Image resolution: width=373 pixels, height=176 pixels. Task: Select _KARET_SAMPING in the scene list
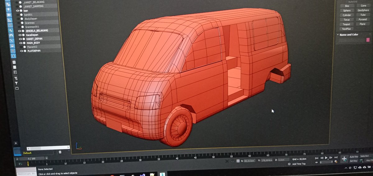(x=34, y=6)
